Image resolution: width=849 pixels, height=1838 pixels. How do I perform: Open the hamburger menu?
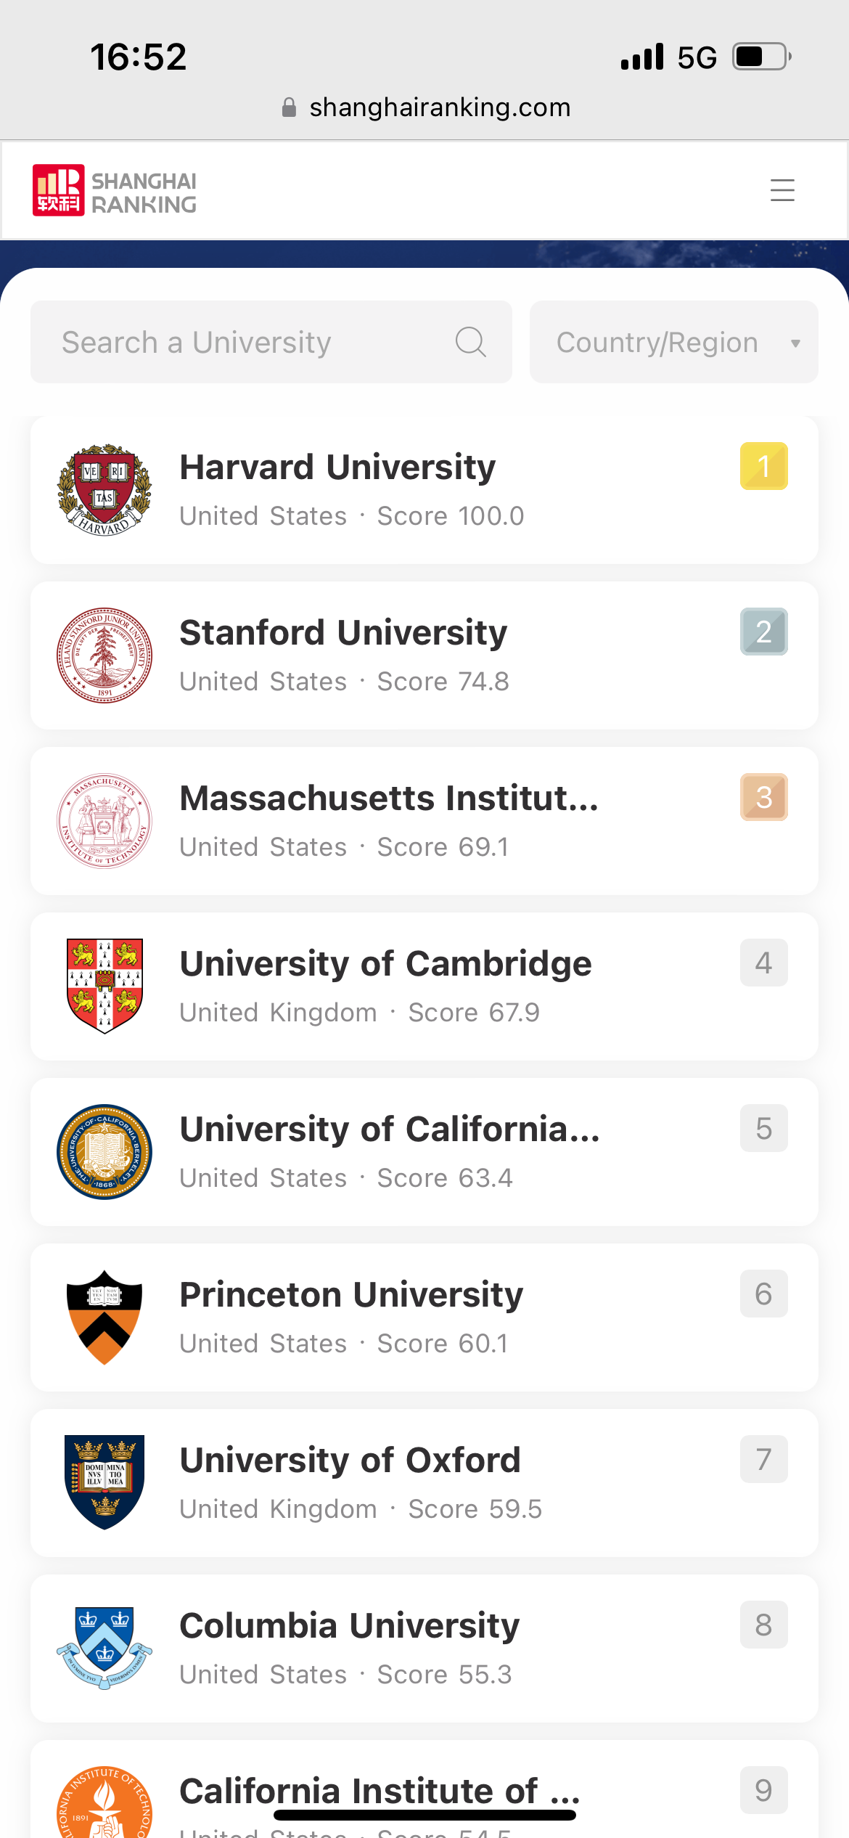tap(782, 190)
